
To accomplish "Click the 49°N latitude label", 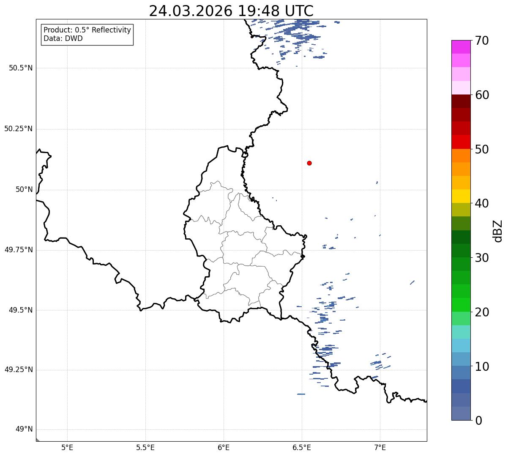I will [x=24, y=429].
